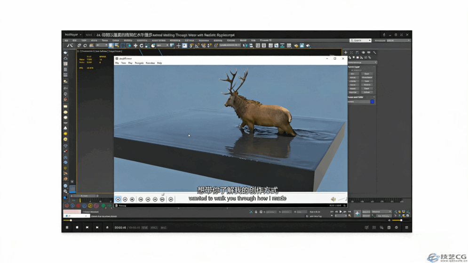Open the Help menu in the preview window

click(x=159, y=63)
